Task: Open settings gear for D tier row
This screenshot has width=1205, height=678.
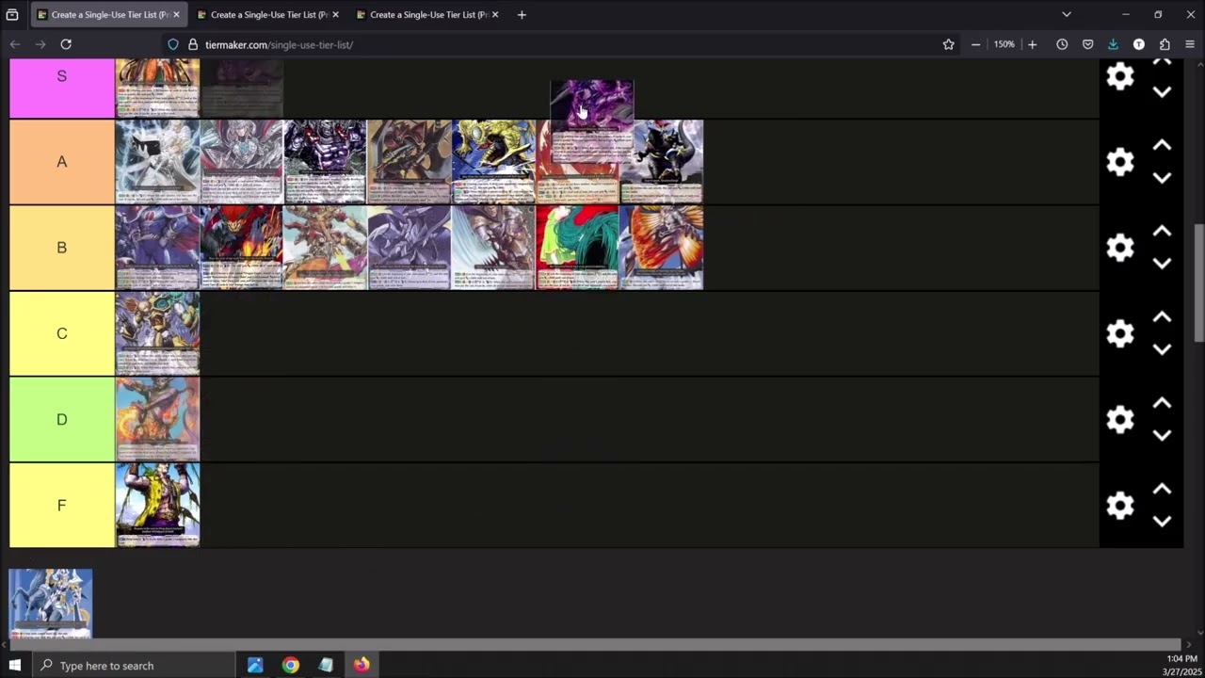Action: (x=1119, y=419)
